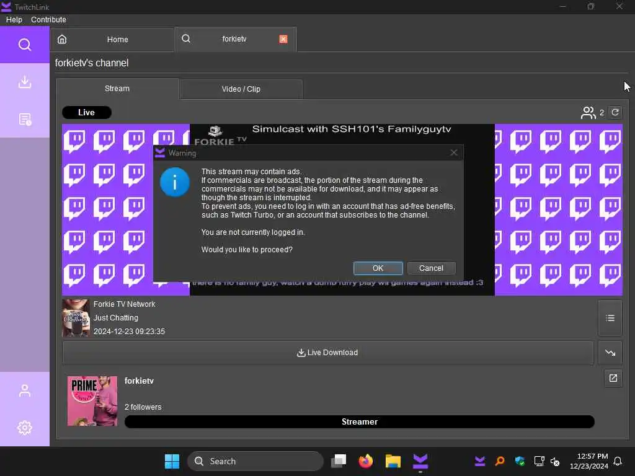Open the stream info list icon button
The image size is (635, 476).
(610, 318)
